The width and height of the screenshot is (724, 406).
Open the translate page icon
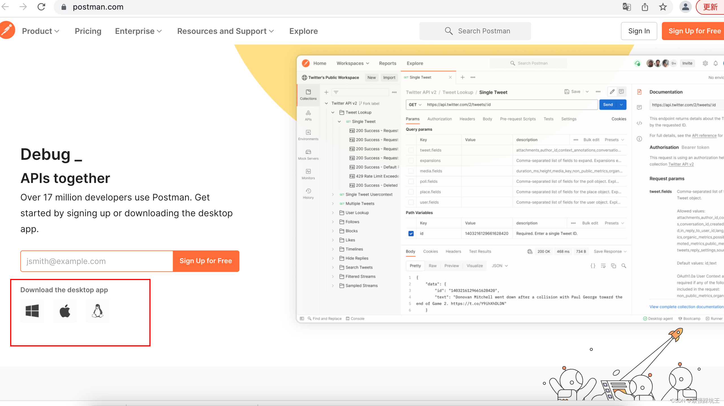(627, 7)
